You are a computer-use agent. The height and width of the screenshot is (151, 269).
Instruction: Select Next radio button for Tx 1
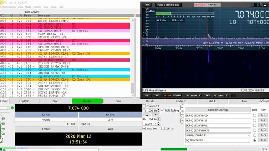(255, 115)
